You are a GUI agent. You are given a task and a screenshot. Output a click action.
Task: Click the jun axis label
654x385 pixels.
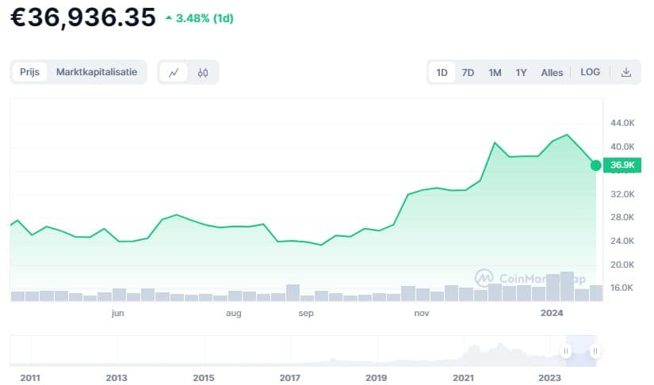pos(117,313)
